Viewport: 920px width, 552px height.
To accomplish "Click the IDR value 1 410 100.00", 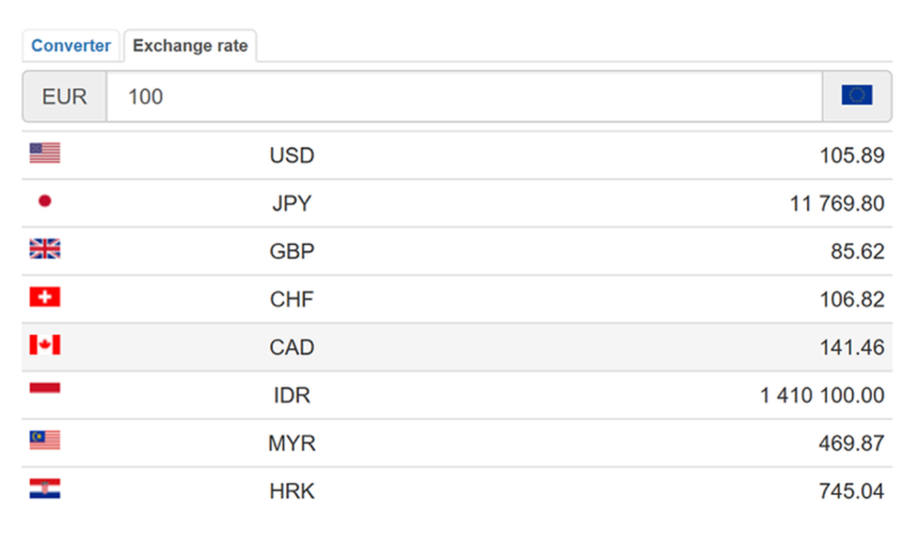I will pos(822,395).
